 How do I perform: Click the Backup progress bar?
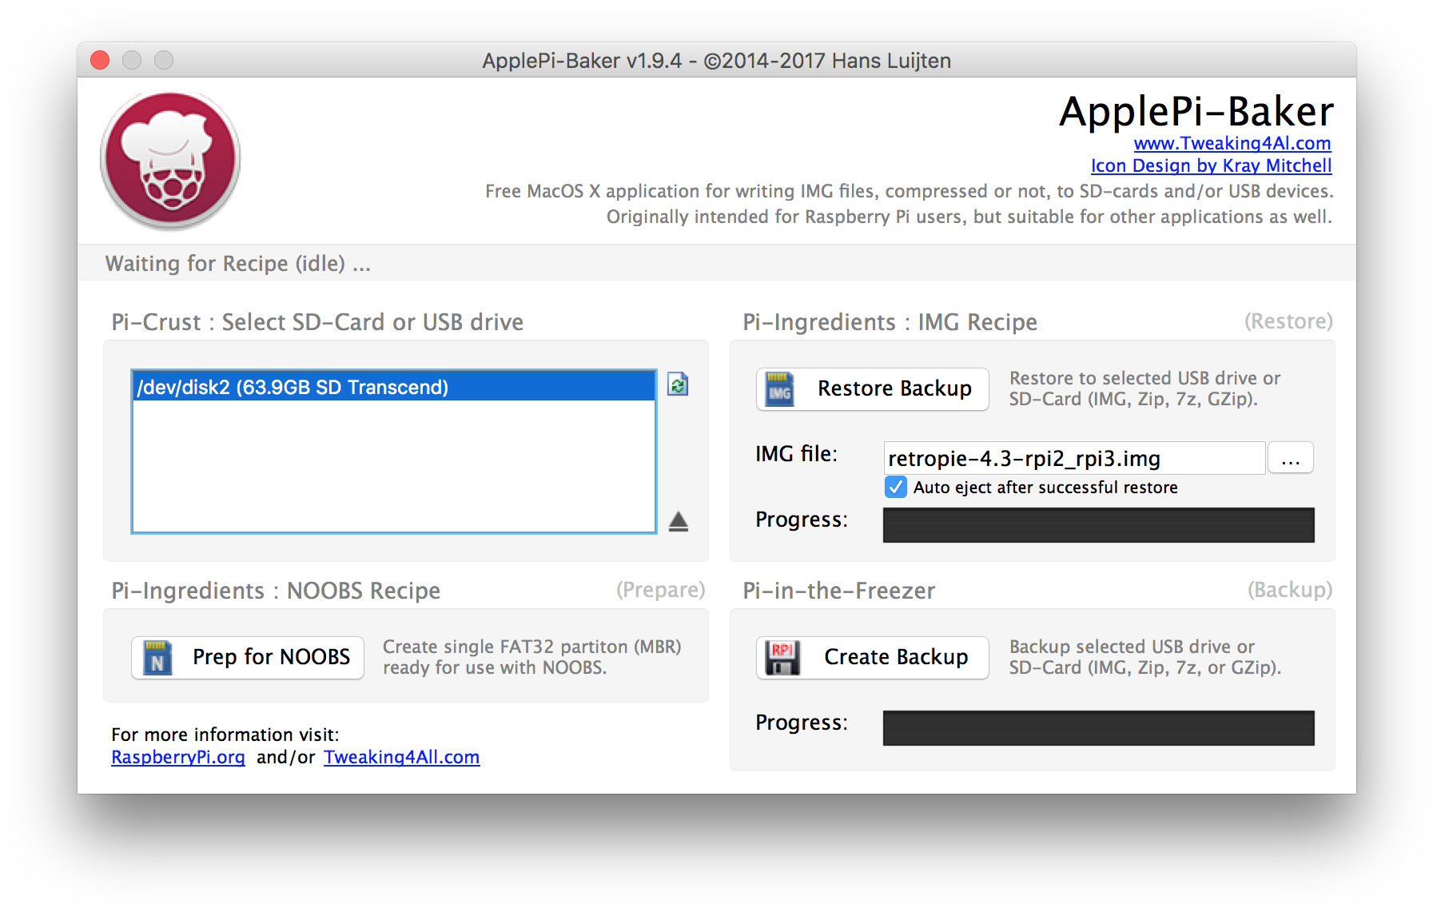point(1097,727)
